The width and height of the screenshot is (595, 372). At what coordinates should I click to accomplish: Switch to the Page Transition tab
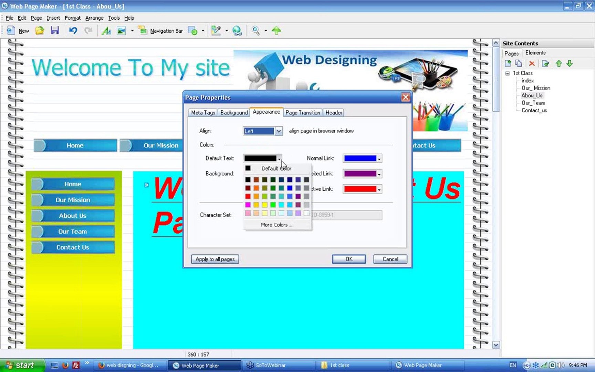[x=303, y=113]
